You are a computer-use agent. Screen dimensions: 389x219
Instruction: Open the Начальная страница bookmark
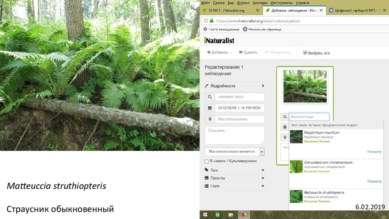262,29
